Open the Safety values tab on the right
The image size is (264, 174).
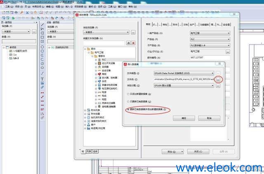pyautogui.click(x=226, y=25)
